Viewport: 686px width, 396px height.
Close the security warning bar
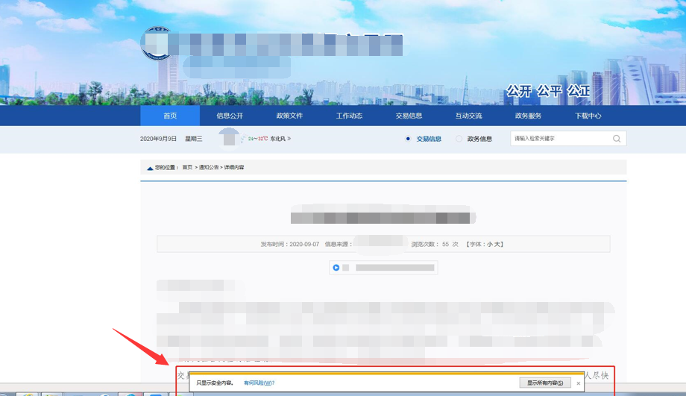pyautogui.click(x=578, y=383)
